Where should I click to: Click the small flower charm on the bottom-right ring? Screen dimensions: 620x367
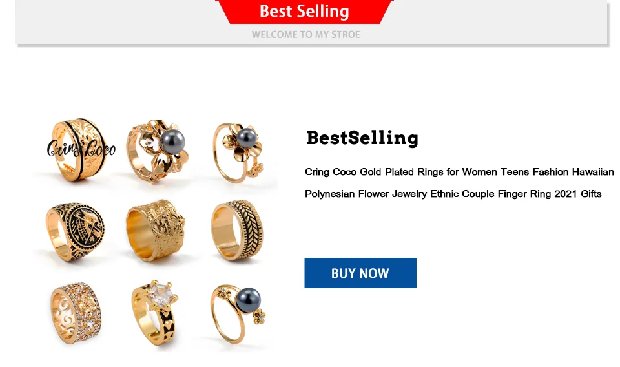[260, 316]
